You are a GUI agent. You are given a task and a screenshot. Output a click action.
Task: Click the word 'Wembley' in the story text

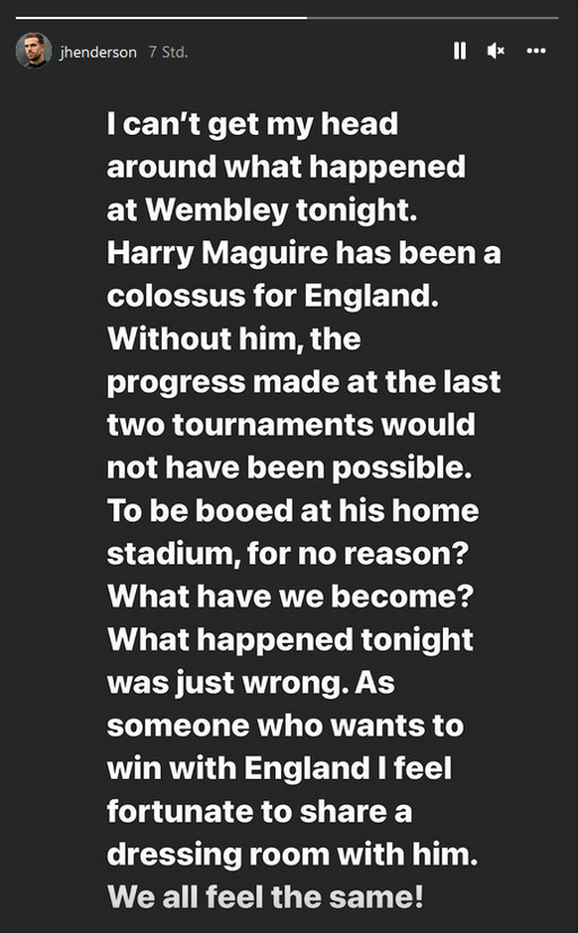tap(217, 210)
